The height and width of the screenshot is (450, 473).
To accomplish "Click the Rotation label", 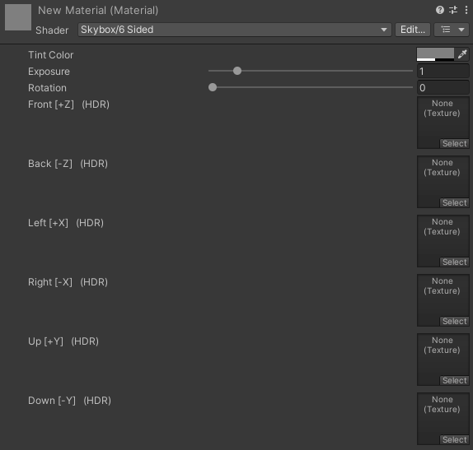I will coord(47,88).
